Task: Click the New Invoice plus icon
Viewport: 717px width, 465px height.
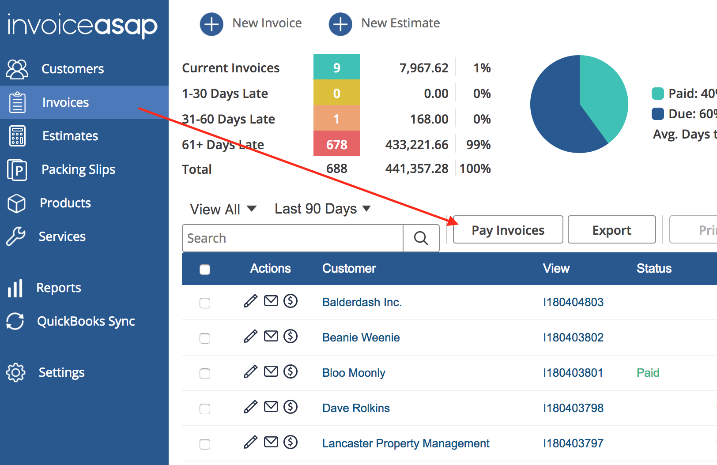Action: click(211, 24)
